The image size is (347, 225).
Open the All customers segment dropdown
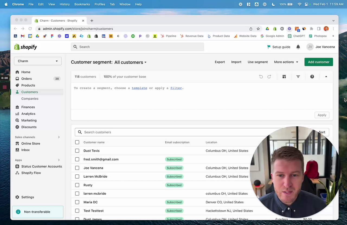pos(130,62)
